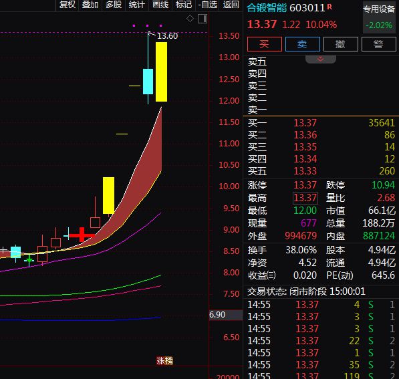Select the latest yellow limit-up candle
Viewport: 399px width, 379px height.
[161, 72]
